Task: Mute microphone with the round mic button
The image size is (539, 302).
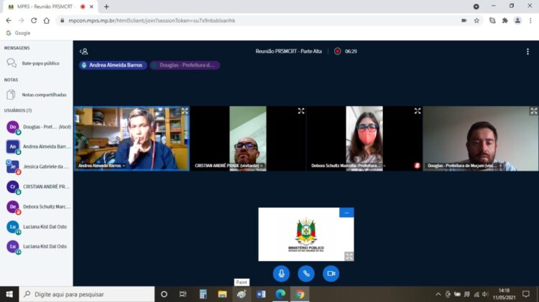Action: coord(281,273)
